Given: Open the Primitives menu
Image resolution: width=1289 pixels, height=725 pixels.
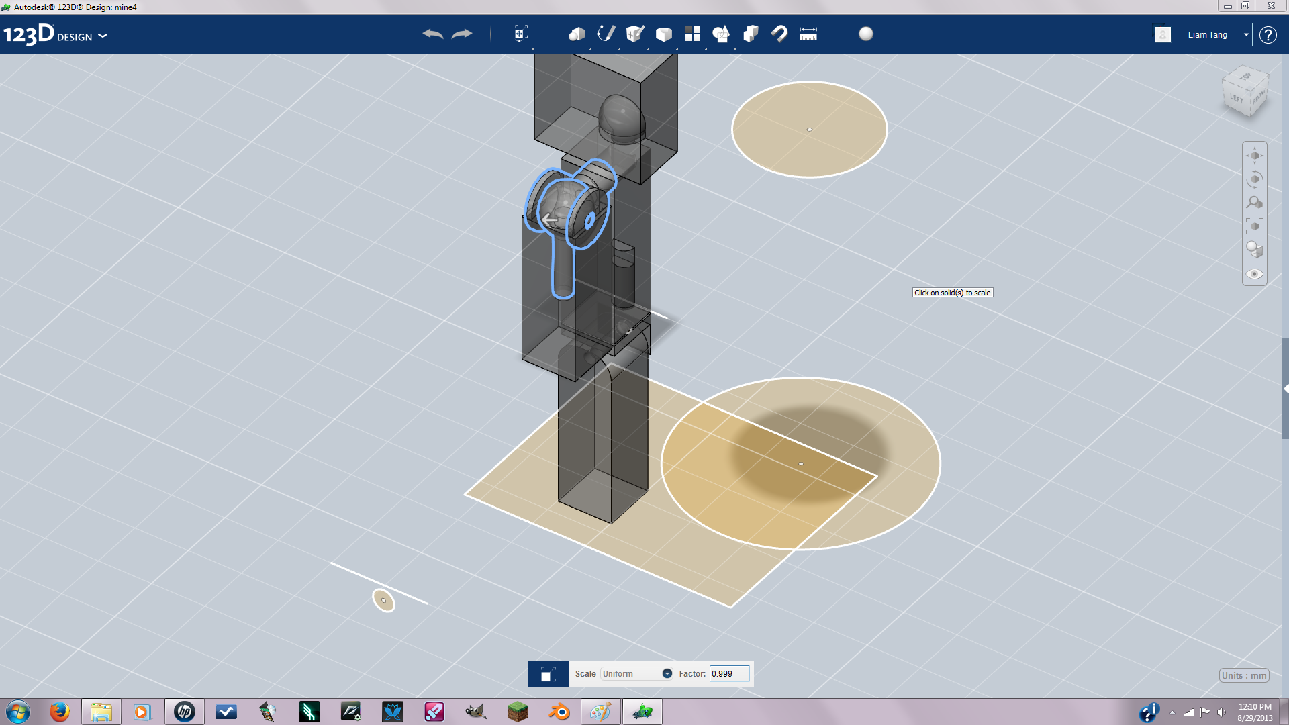Looking at the screenshot, I should click(x=577, y=34).
